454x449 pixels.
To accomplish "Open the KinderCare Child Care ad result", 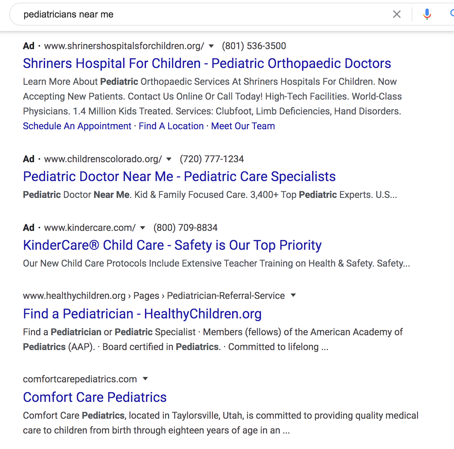I will pyautogui.click(x=172, y=245).
